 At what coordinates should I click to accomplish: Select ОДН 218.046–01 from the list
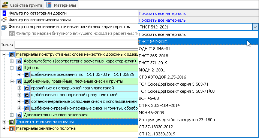tap(198, 49)
